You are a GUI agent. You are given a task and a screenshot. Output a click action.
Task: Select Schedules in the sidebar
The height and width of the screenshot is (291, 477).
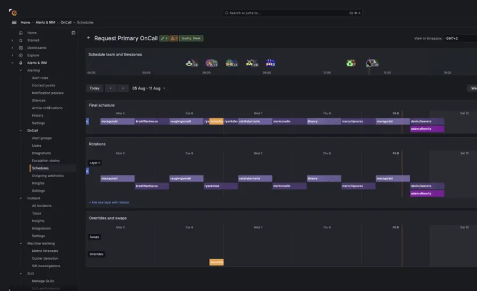40,169
